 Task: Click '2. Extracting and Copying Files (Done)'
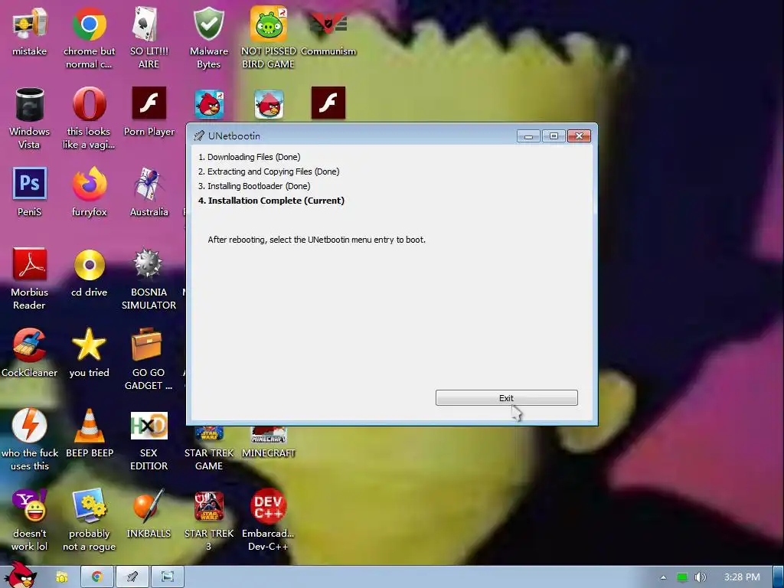coord(269,171)
